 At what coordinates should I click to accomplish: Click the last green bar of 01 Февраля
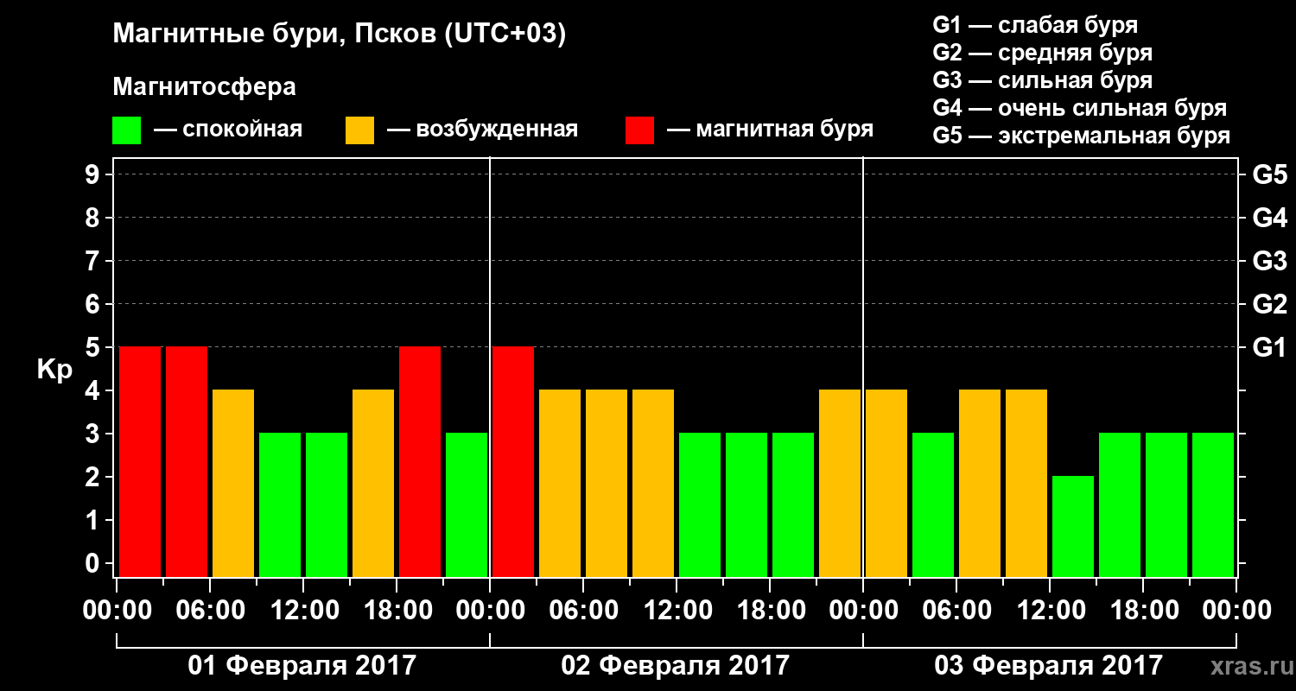(x=467, y=504)
